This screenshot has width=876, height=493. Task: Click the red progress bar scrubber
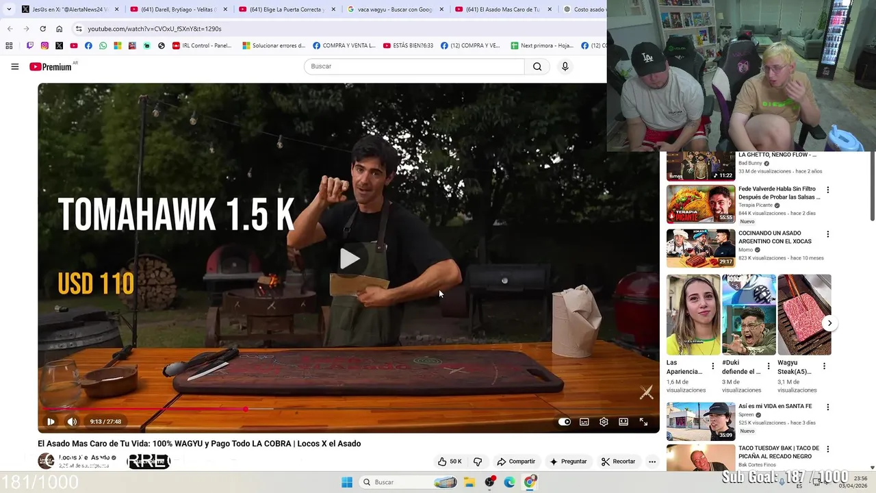click(245, 409)
